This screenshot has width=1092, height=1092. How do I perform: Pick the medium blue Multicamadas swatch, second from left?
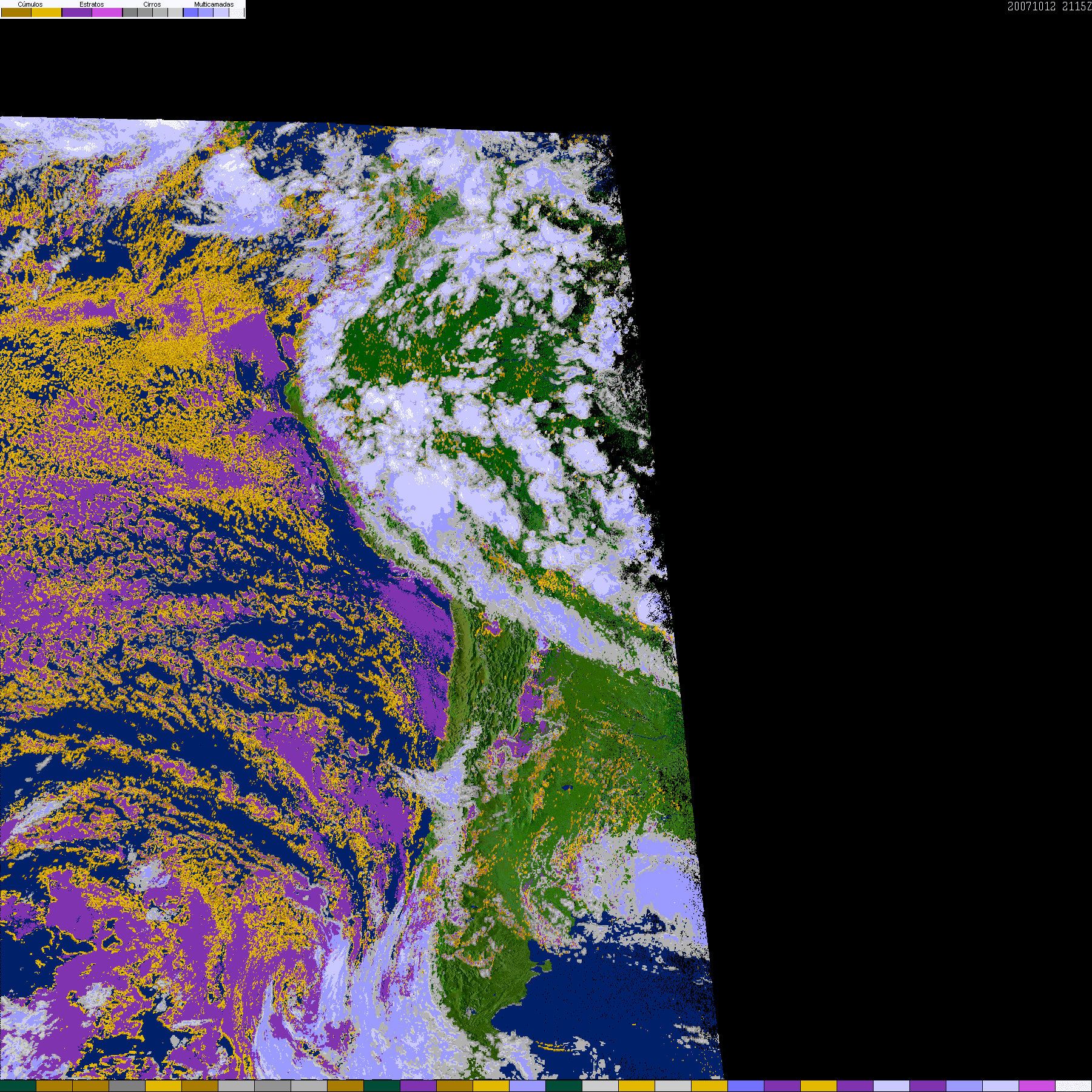[206, 12]
